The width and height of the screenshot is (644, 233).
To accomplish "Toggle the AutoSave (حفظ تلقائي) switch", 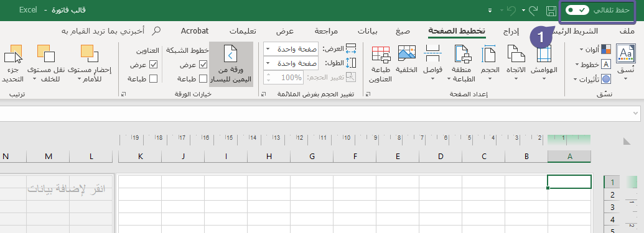I will [578, 11].
